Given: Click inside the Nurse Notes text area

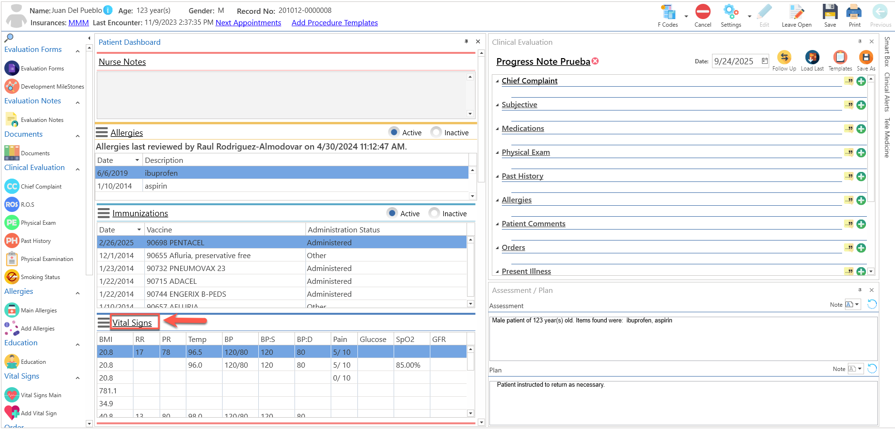Looking at the screenshot, I should pyautogui.click(x=282, y=95).
